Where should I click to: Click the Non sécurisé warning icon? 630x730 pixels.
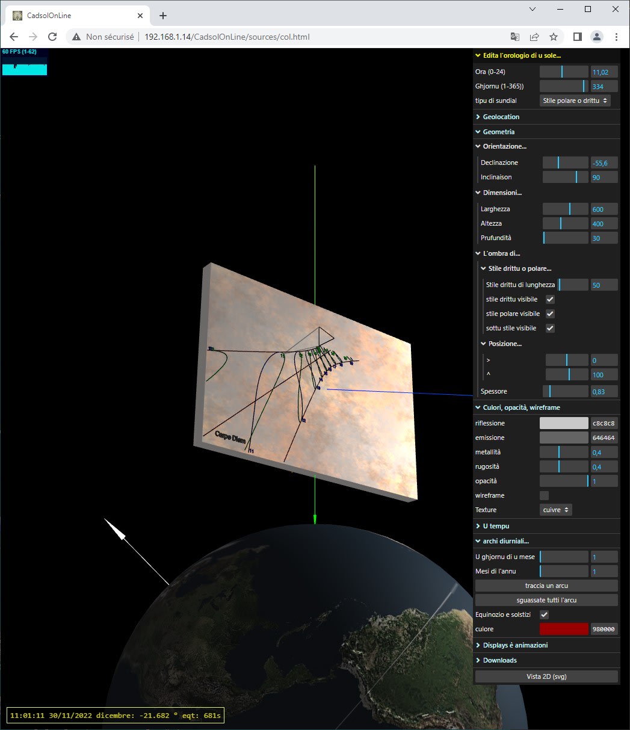click(76, 37)
